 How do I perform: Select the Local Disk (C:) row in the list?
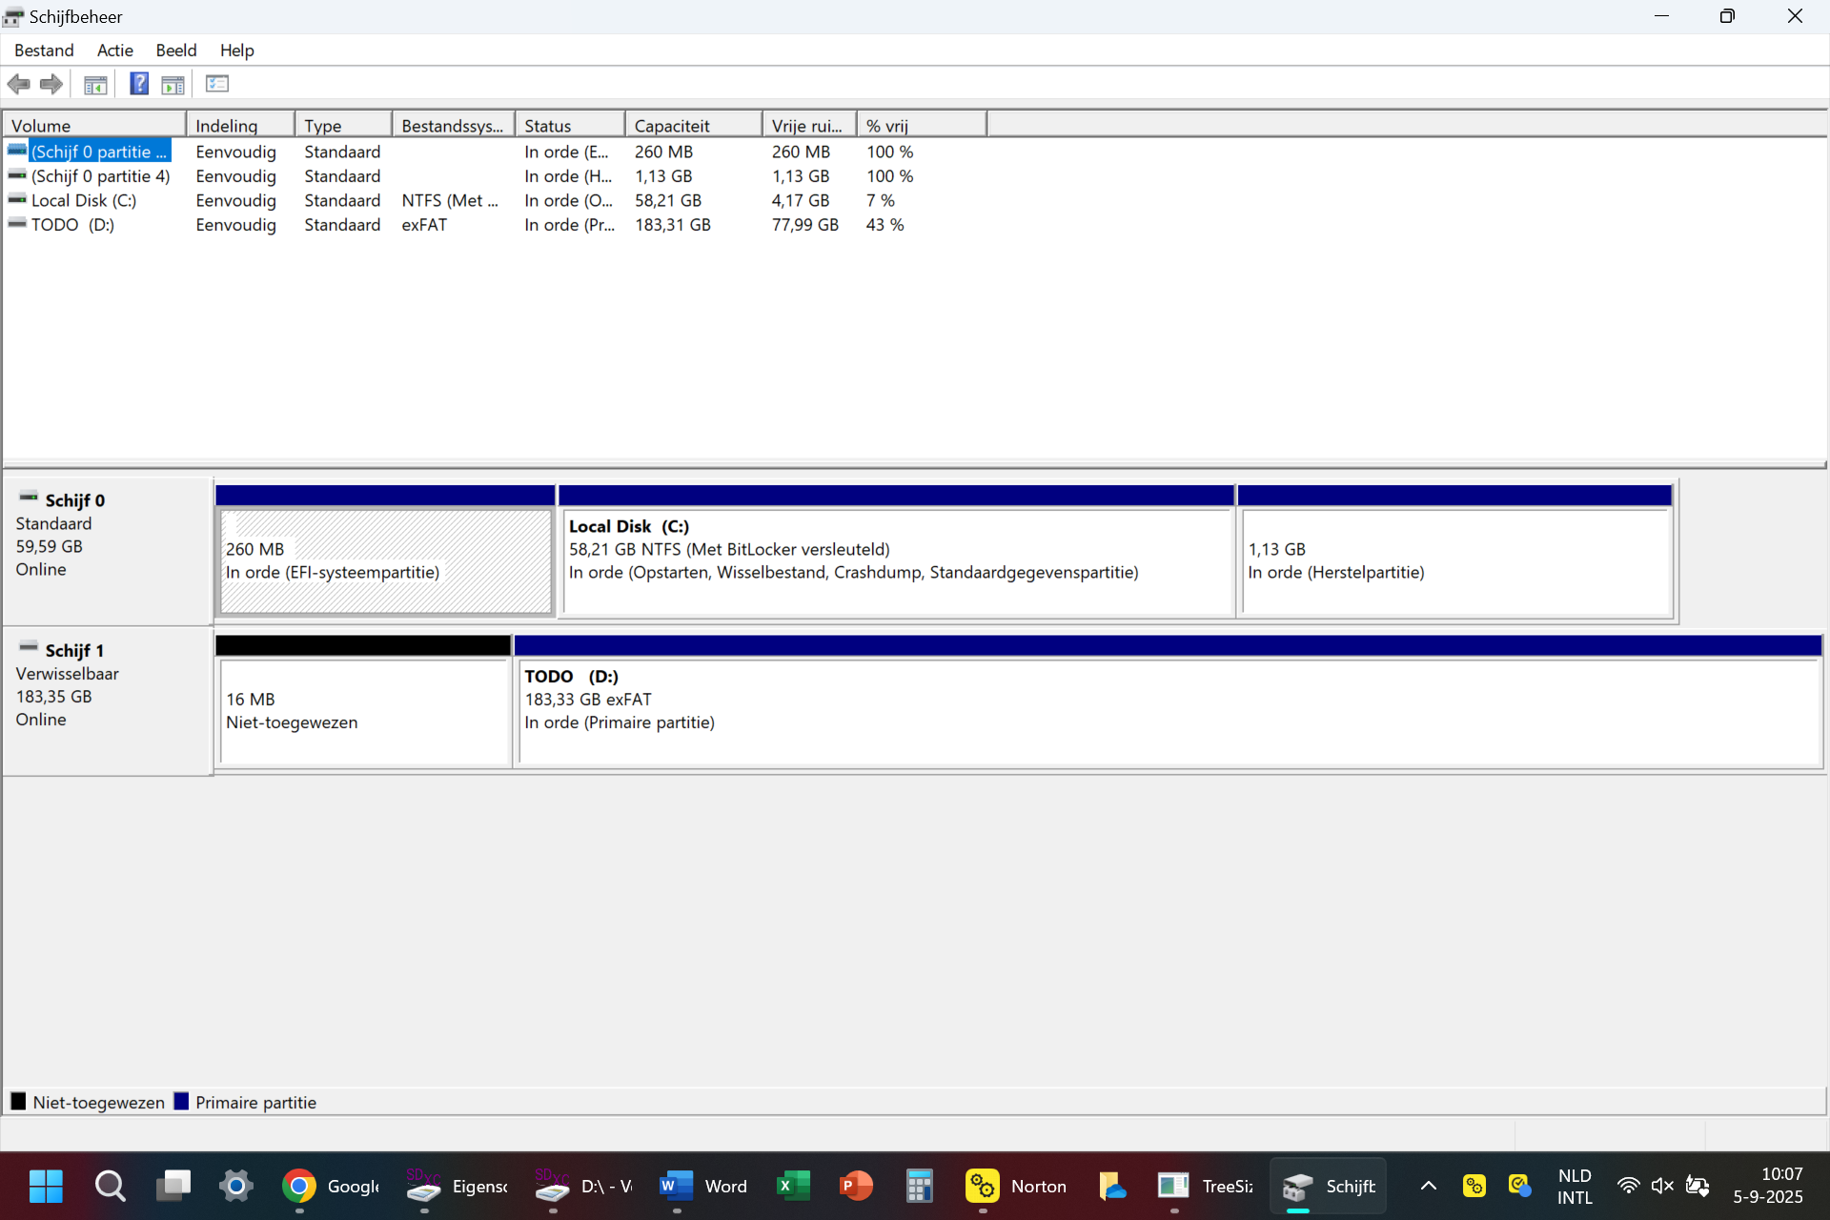(x=83, y=200)
